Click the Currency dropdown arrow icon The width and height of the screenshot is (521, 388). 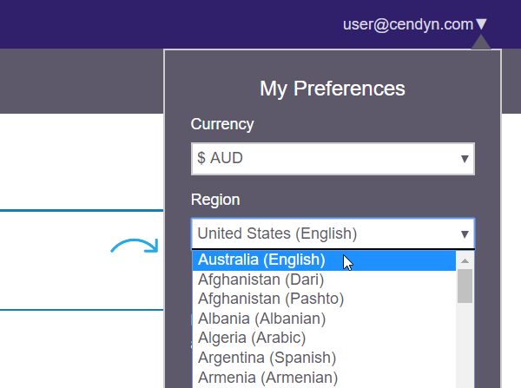tap(465, 159)
